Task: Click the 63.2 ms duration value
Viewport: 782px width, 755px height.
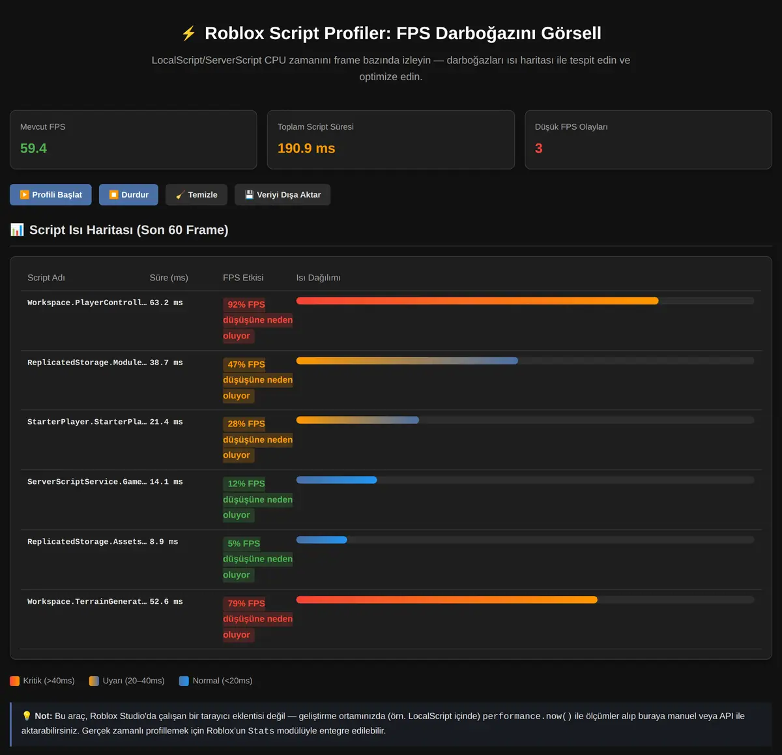Action: 166,303
